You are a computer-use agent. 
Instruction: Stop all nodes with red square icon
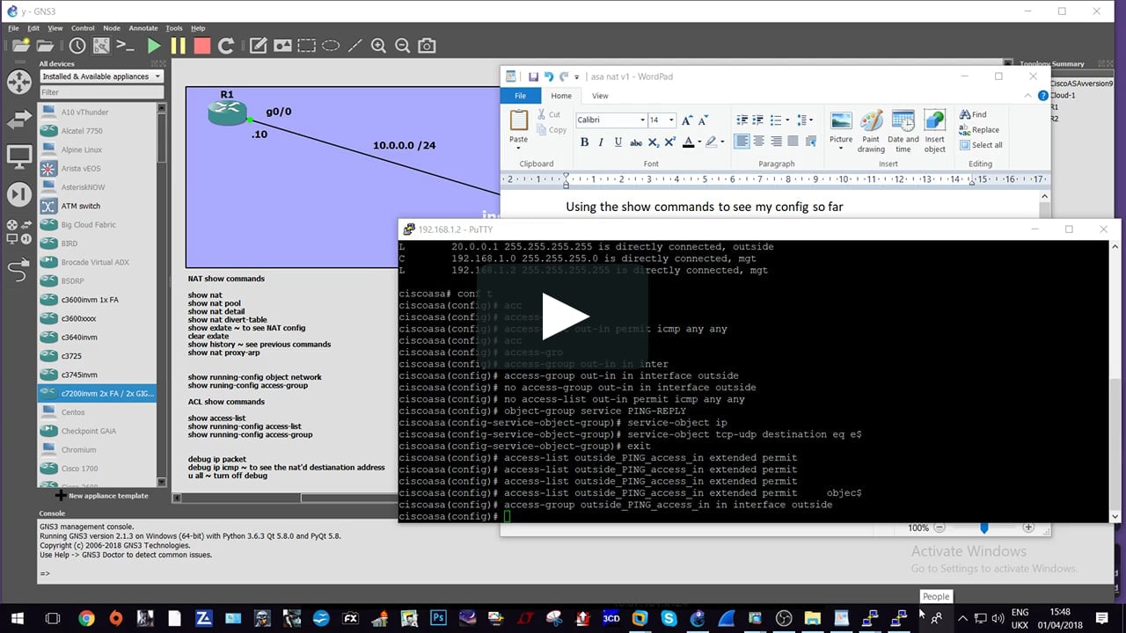pyautogui.click(x=201, y=46)
